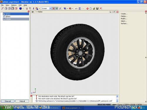Expand the Create... command group

[x=124, y=14]
